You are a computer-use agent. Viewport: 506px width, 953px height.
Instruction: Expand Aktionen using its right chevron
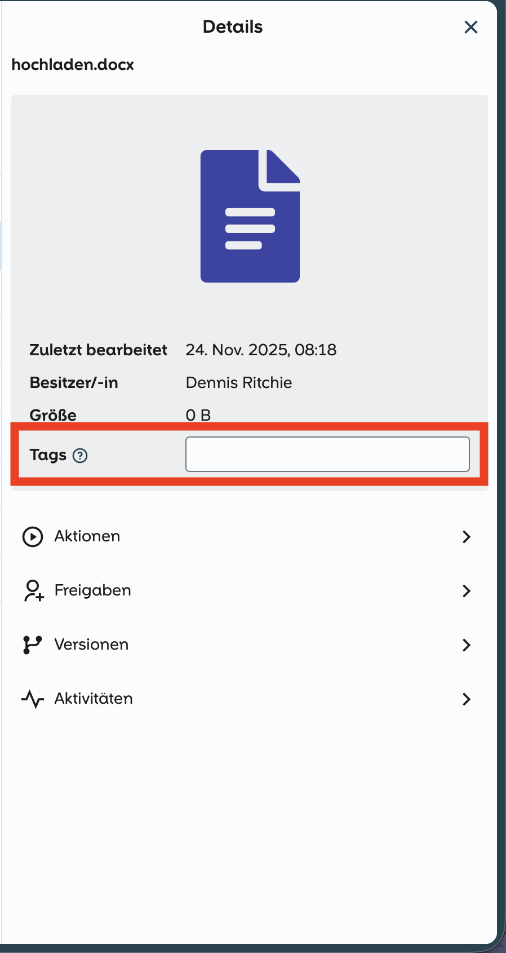(466, 537)
